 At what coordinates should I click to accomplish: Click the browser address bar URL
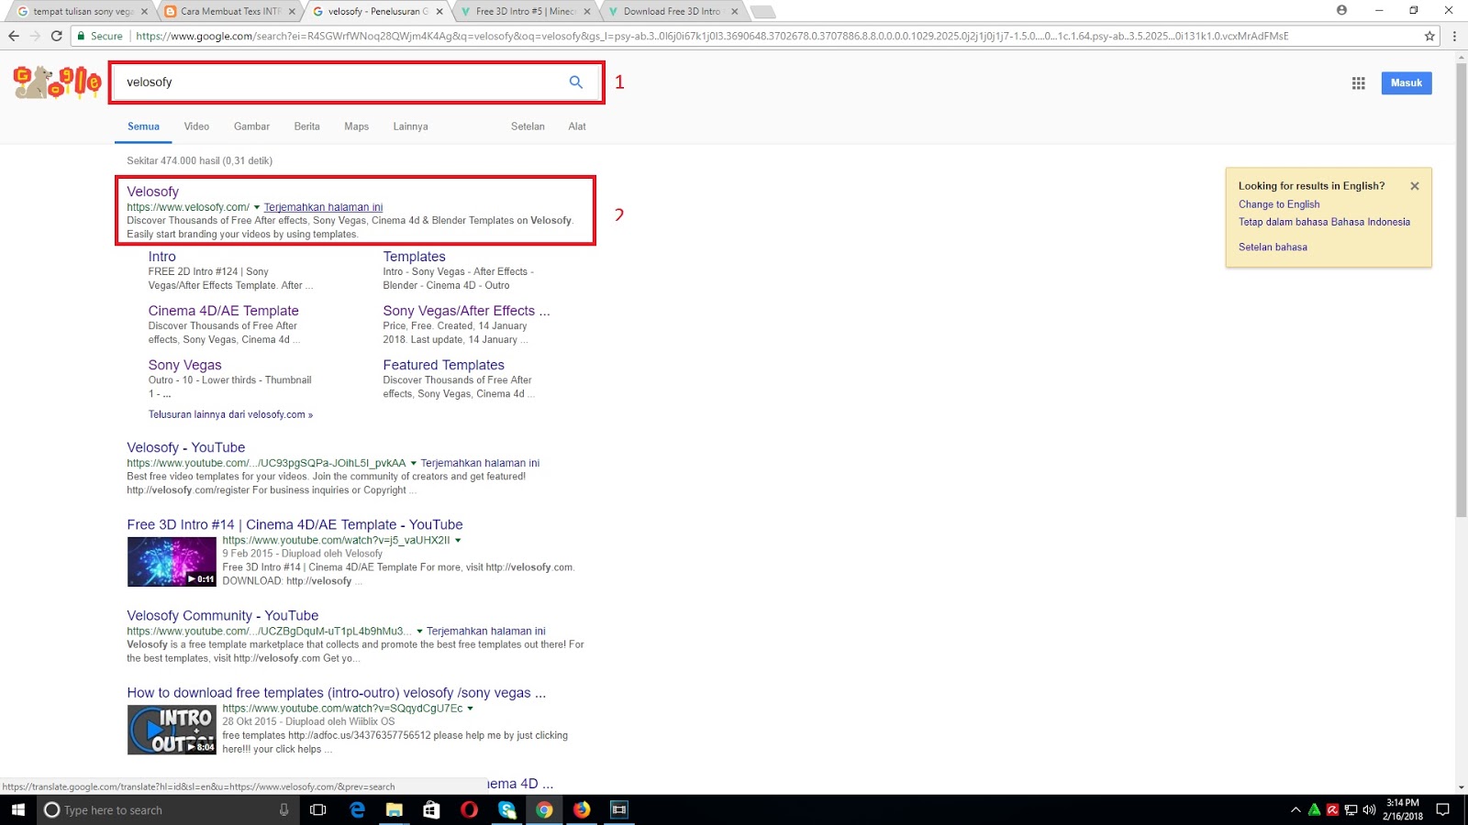pos(712,36)
